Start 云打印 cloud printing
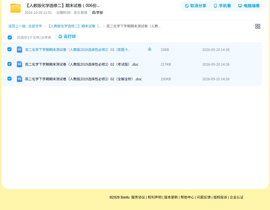Screen dimensions: 270x210 click(67, 37)
